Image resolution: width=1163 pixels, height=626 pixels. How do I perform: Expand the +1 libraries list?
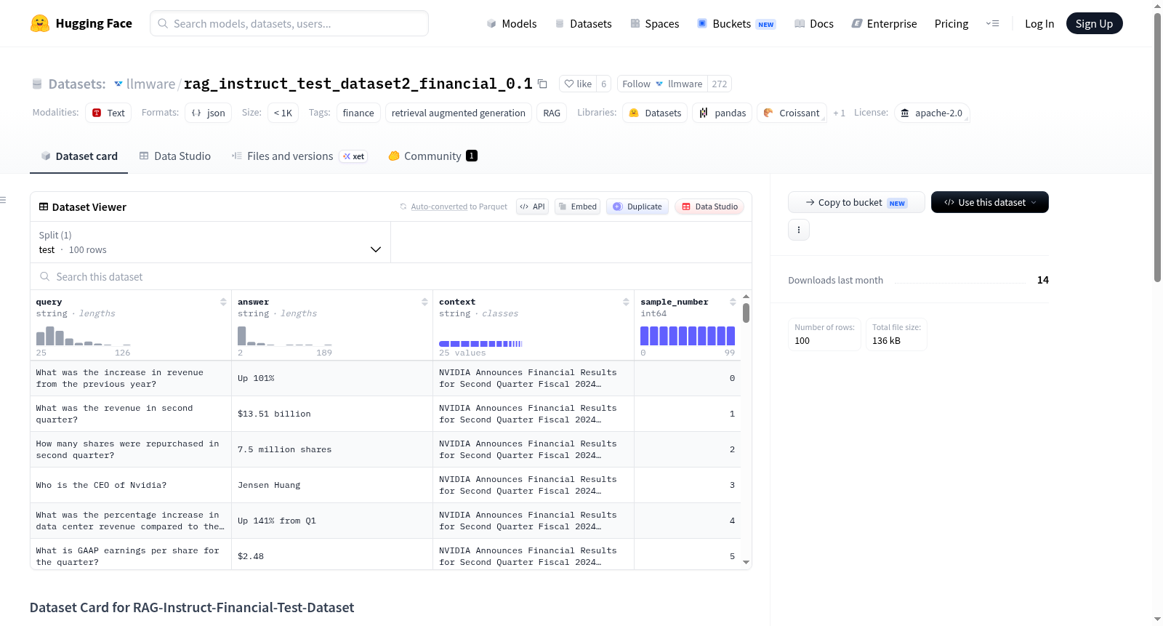coord(839,113)
